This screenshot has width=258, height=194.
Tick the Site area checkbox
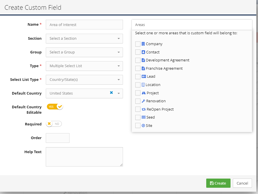coord(138,126)
